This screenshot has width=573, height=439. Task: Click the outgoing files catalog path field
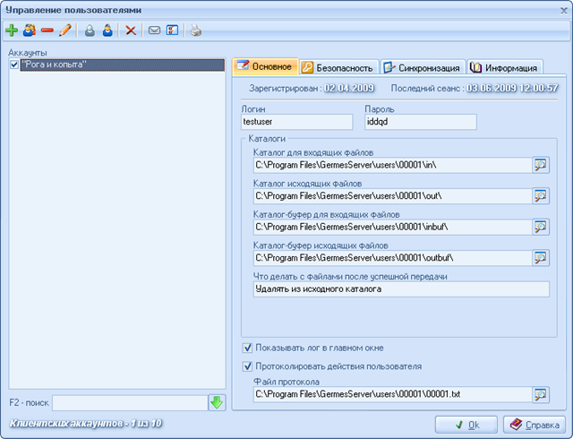392,196
